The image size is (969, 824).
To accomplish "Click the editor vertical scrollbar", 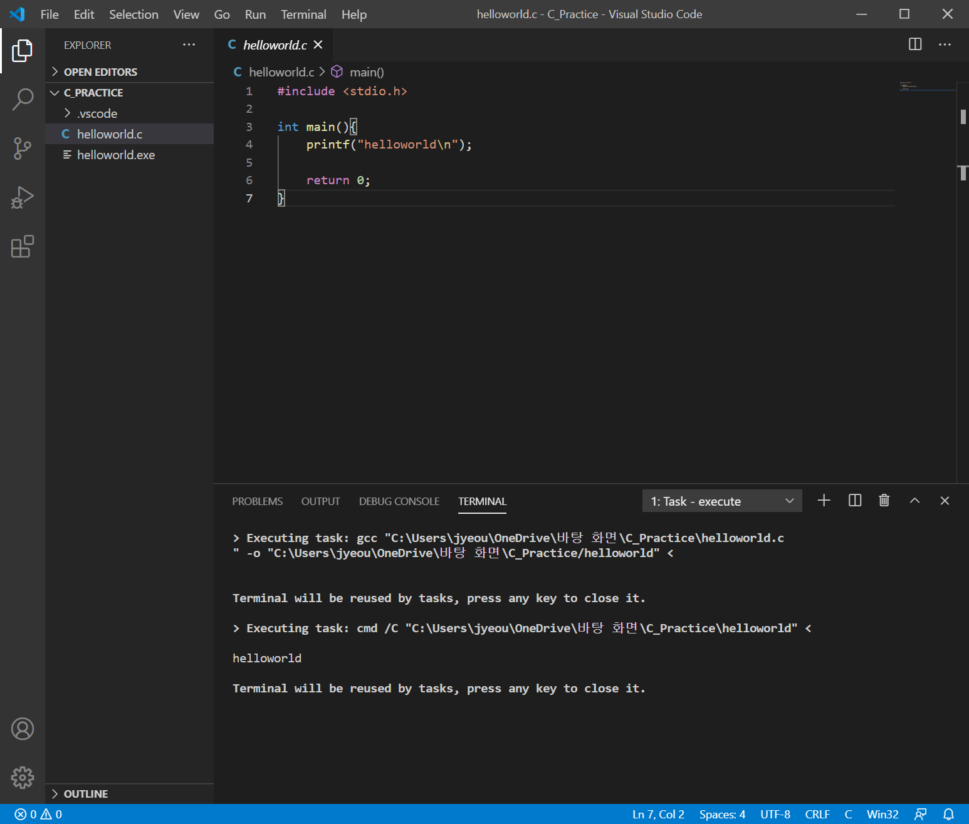I will tap(963, 282).
